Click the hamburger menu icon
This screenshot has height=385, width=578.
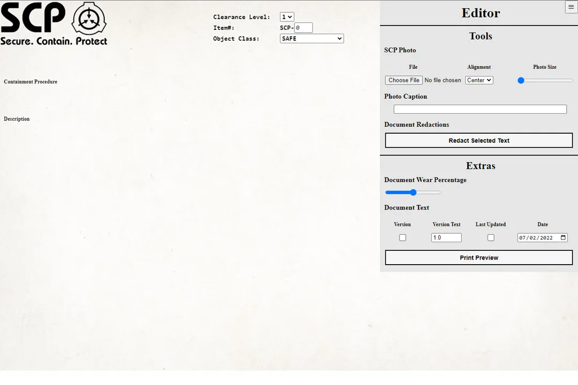pyautogui.click(x=571, y=7)
